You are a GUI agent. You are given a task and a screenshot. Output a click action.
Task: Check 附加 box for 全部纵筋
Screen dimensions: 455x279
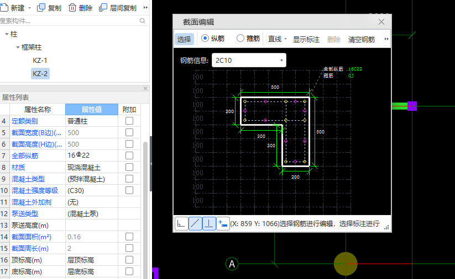click(129, 155)
